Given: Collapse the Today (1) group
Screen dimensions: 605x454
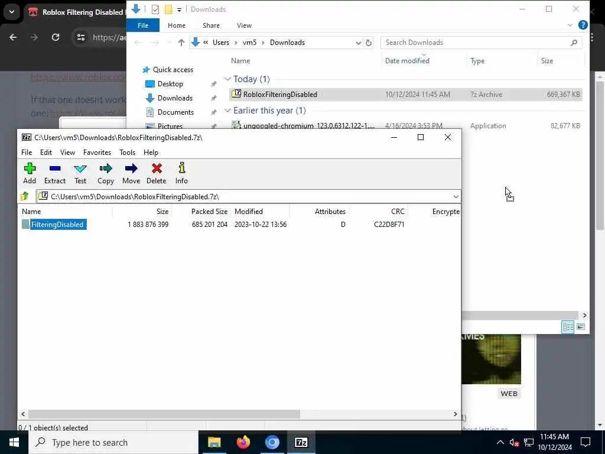Looking at the screenshot, I should 227,79.
